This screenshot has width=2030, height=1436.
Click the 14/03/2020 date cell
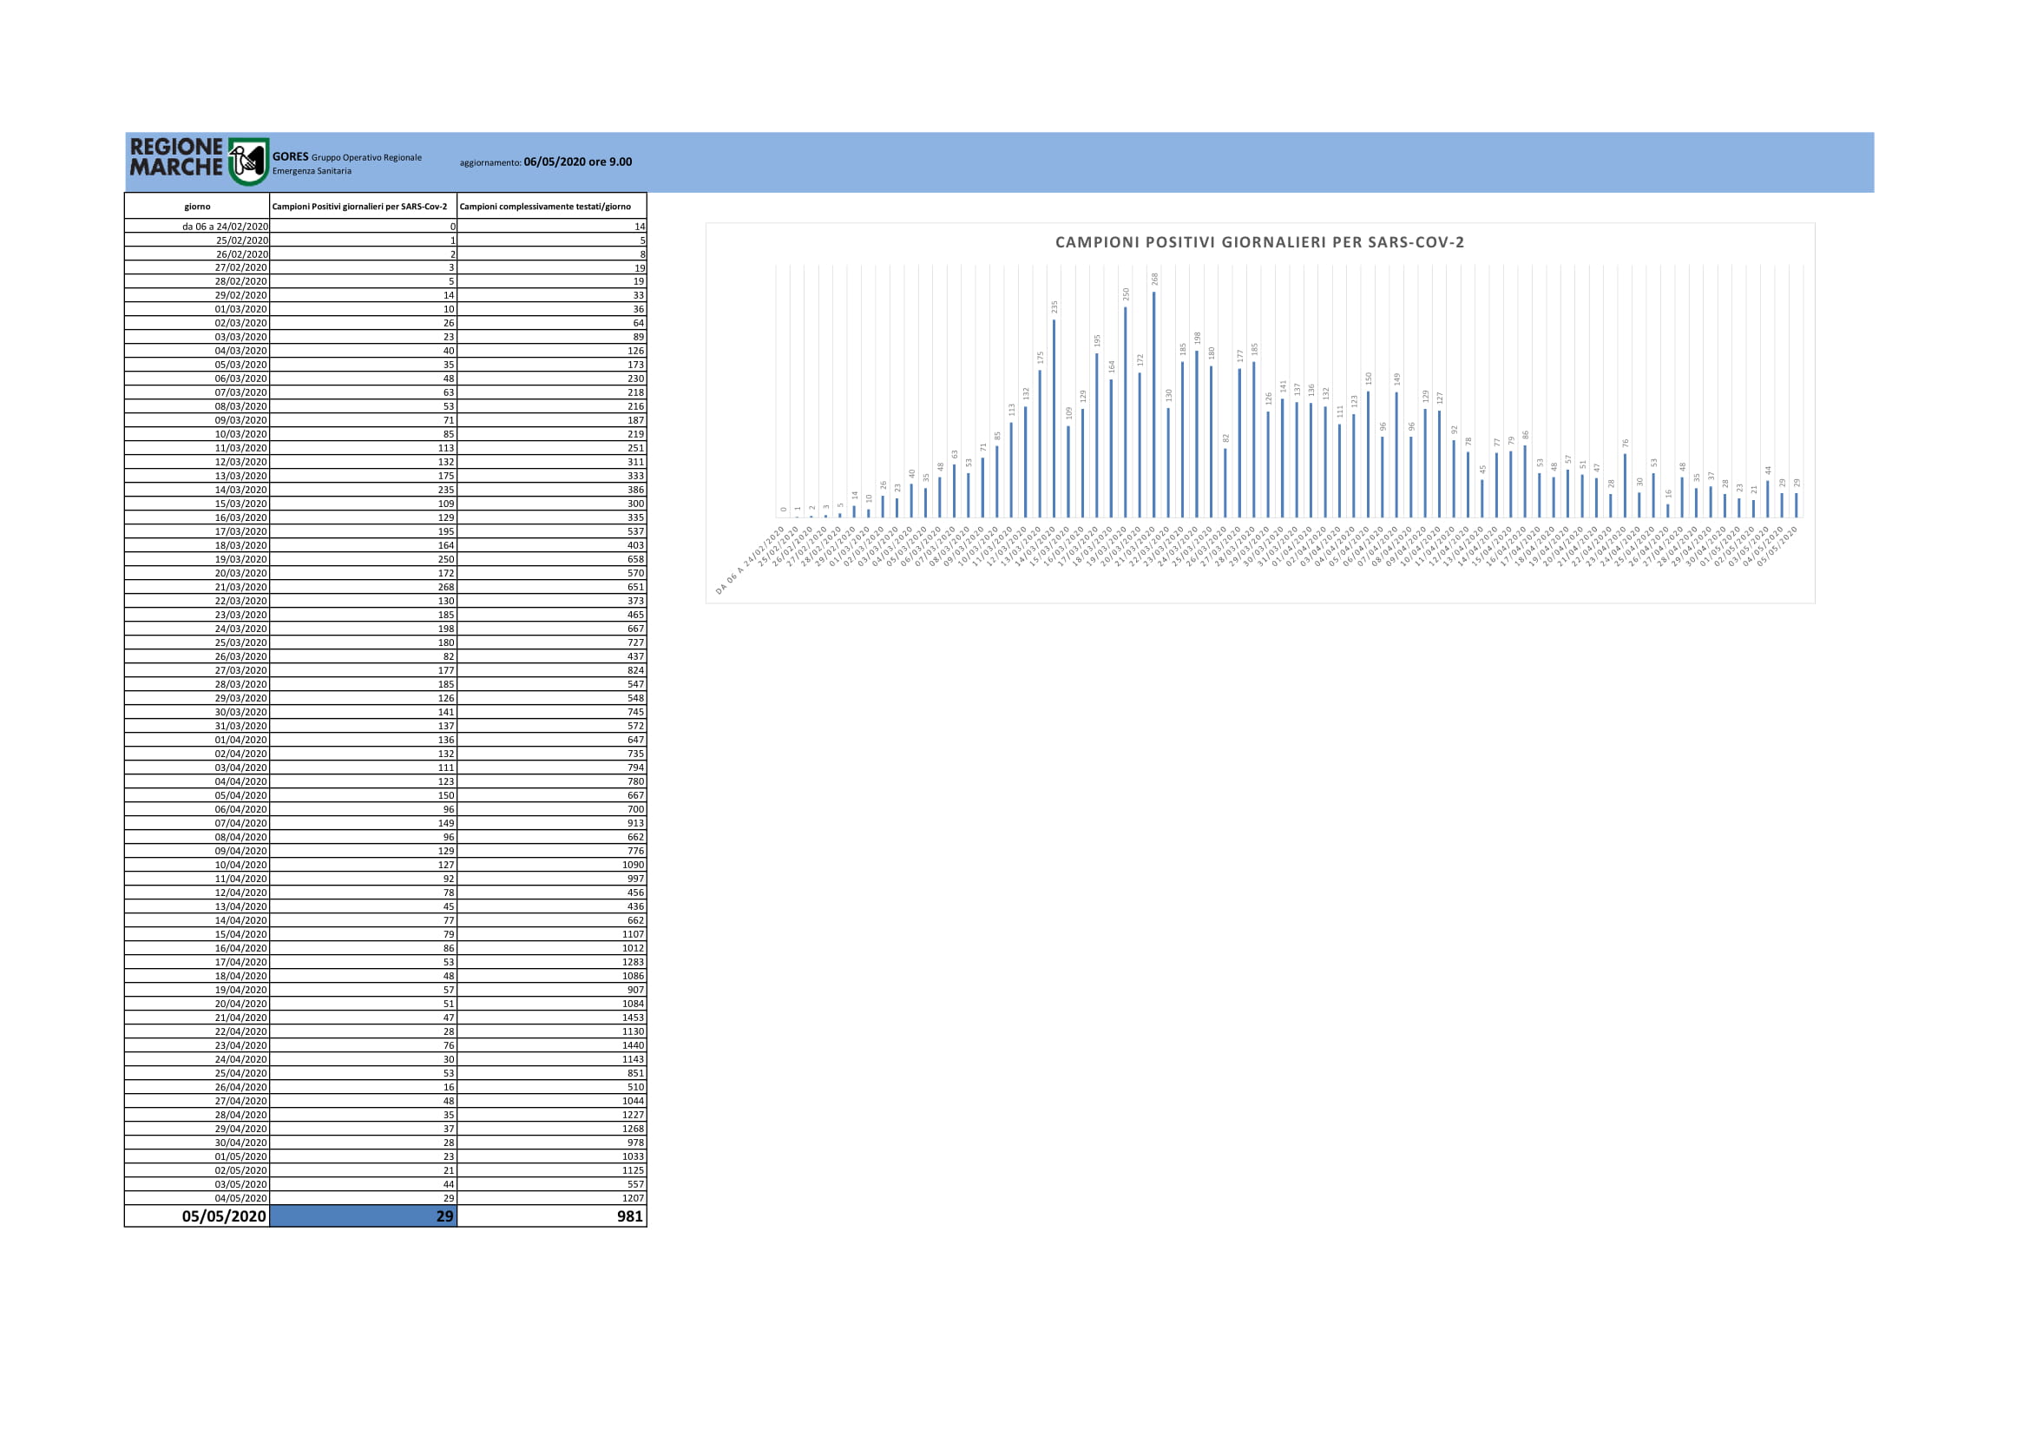tap(197, 490)
